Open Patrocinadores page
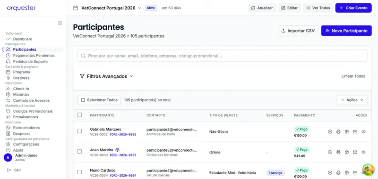 pos(26,128)
